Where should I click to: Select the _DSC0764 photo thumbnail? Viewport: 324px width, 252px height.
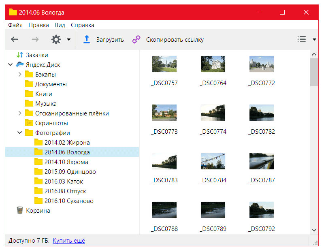coord(213,64)
